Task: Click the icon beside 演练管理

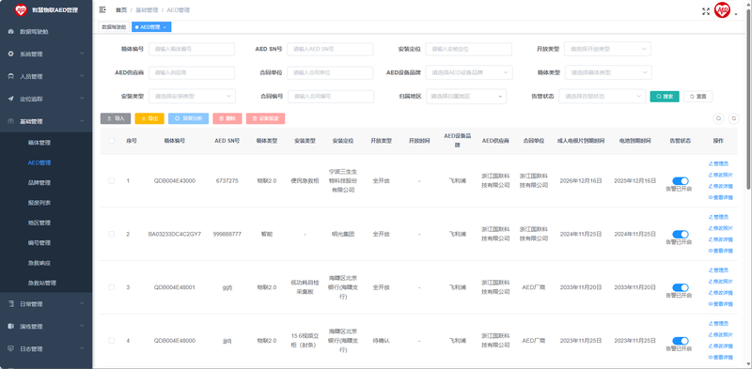Action: [x=10, y=327]
